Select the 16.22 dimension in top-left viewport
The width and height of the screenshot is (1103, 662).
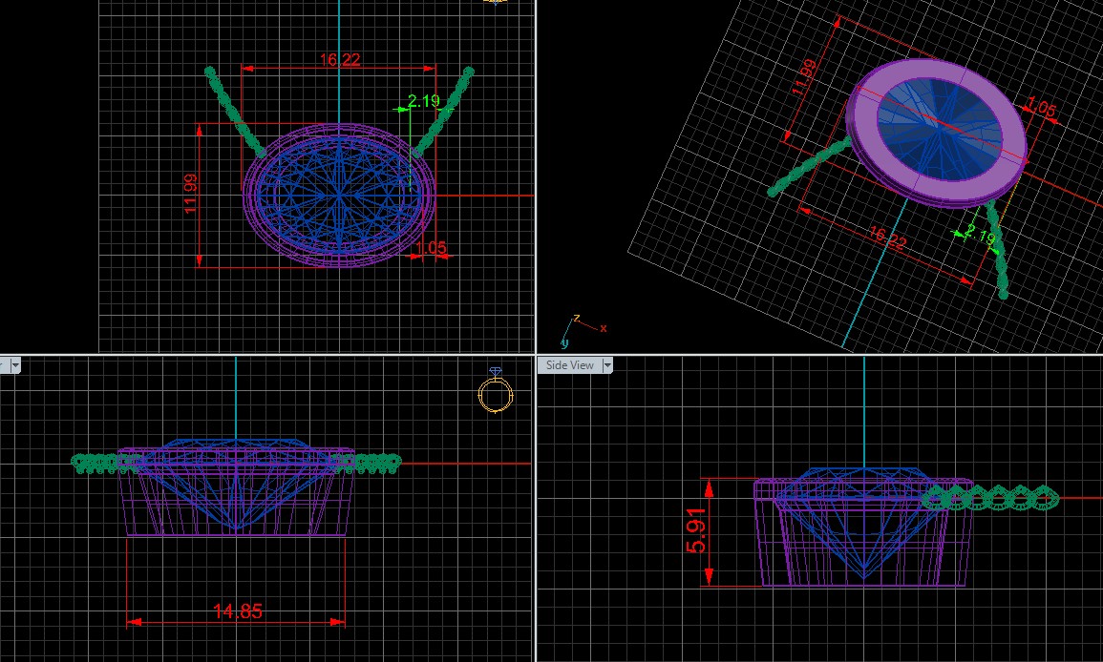pyautogui.click(x=339, y=60)
